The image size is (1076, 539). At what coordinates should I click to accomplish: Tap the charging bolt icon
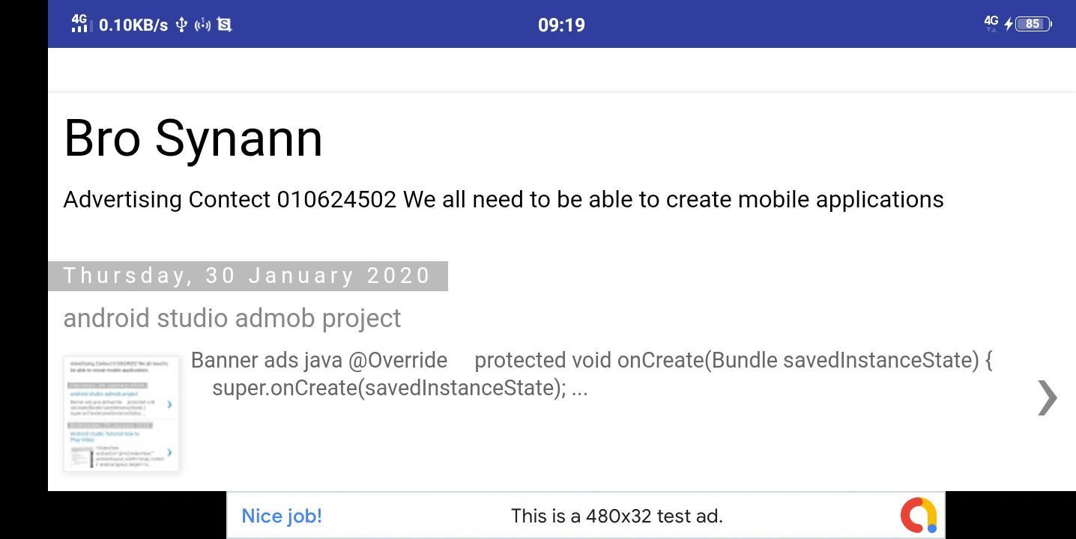click(x=1009, y=24)
